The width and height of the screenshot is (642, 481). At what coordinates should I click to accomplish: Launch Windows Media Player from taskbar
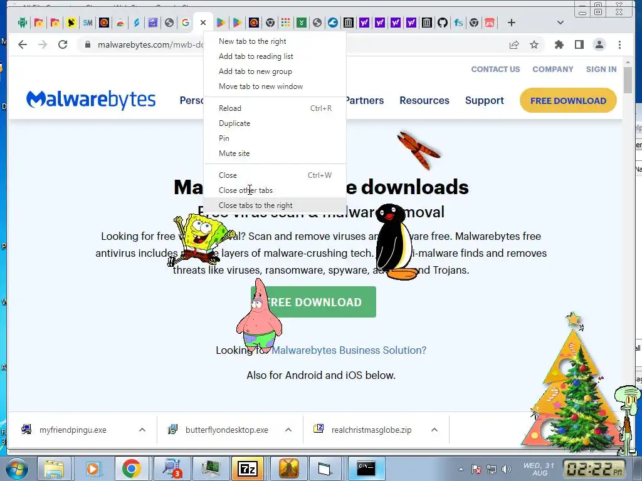93,468
